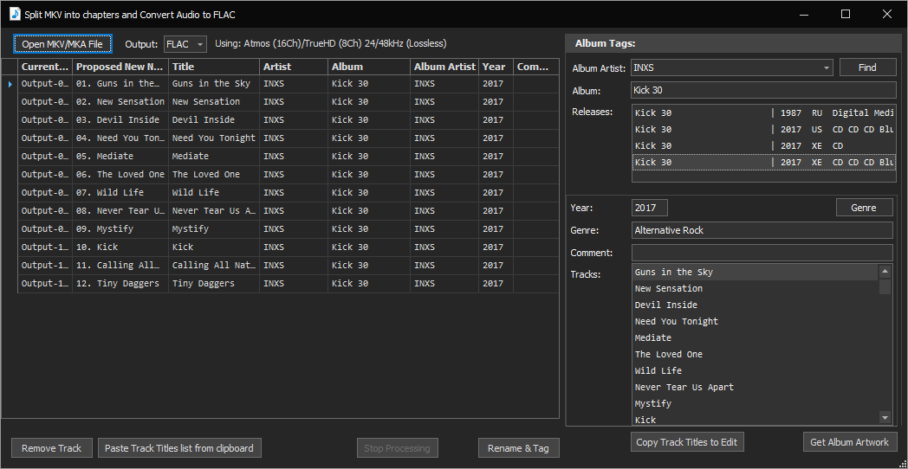Click the Genre button
Screen dimensions: 908x469
click(864, 208)
